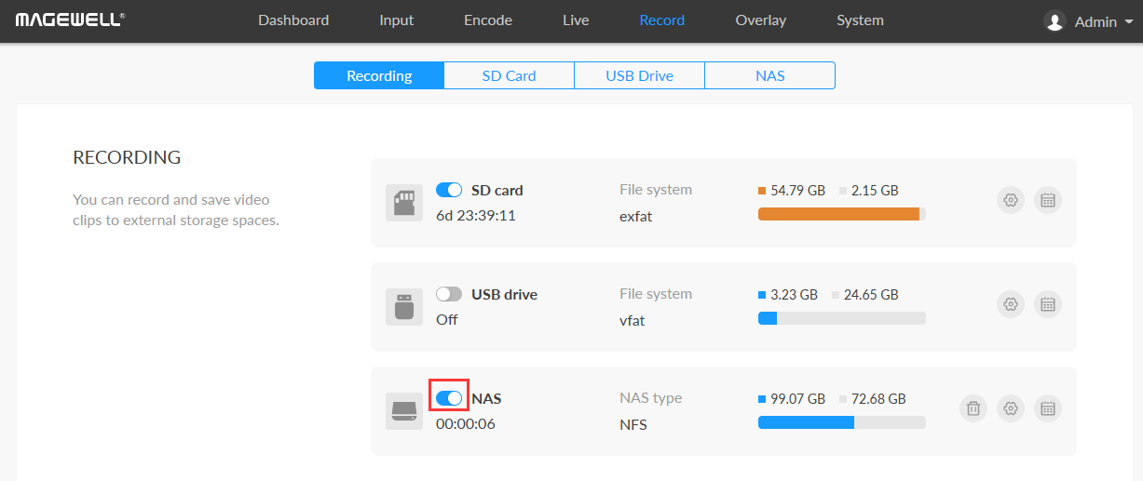This screenshot has width=1143, height=481.
Task: Open the NAS tab
Action: [x=769, y=75]
